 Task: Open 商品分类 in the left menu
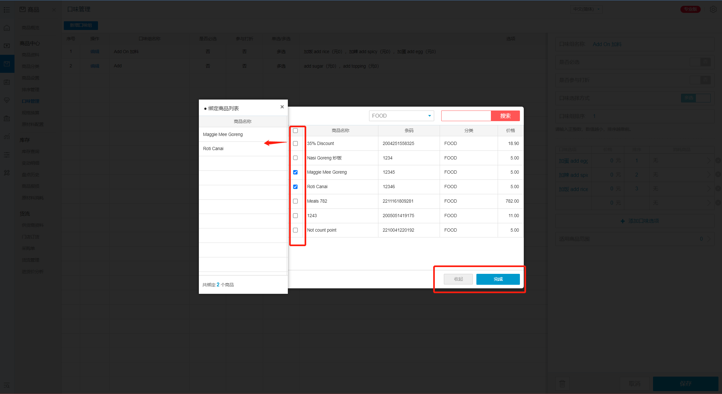coord(30,66)
